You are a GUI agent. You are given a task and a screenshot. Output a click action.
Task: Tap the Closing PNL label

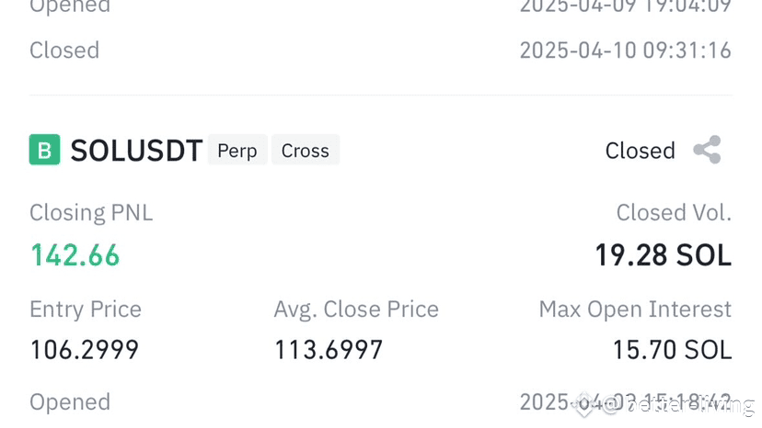[91, 213]
